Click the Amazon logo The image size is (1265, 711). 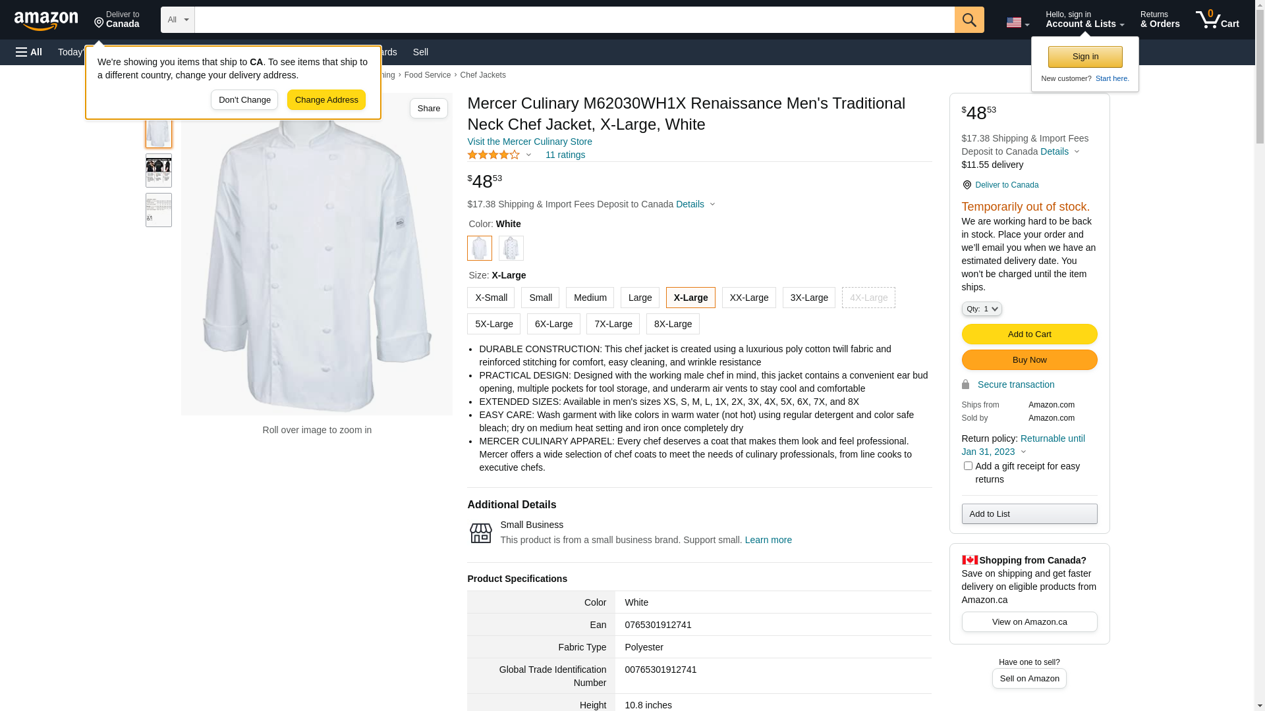tap(46, 21)
